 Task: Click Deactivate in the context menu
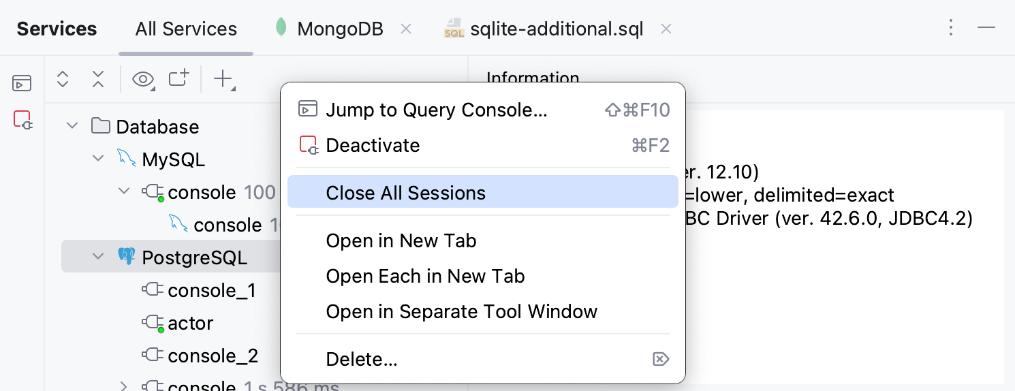pyautogui.click(x=373, y=145)
